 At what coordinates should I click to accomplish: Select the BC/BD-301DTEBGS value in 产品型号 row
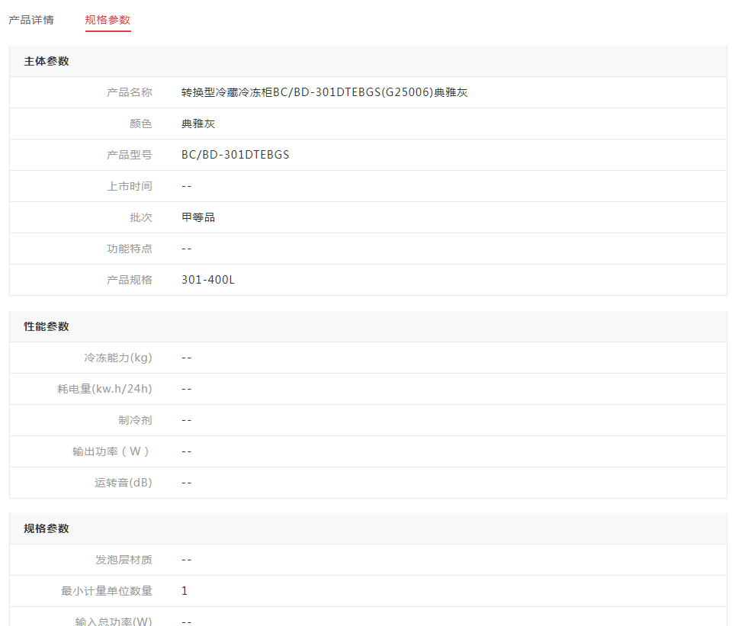tap(235, 155)
